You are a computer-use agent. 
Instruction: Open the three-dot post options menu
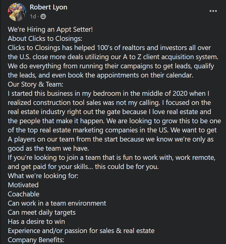pos(213,11)
